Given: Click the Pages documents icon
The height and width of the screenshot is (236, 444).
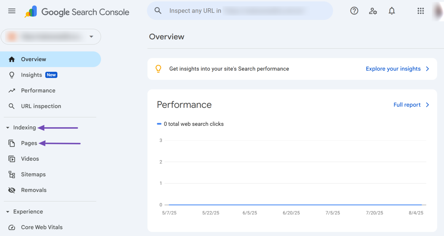Looking at the screenshot, I should click(x=12, y=143).
